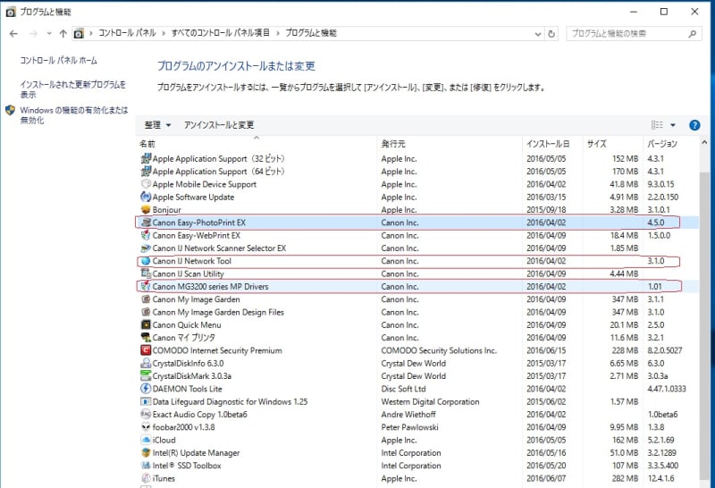Click the Shield icon beside Windows features
The image size is (715, 488).
[10, 110]
